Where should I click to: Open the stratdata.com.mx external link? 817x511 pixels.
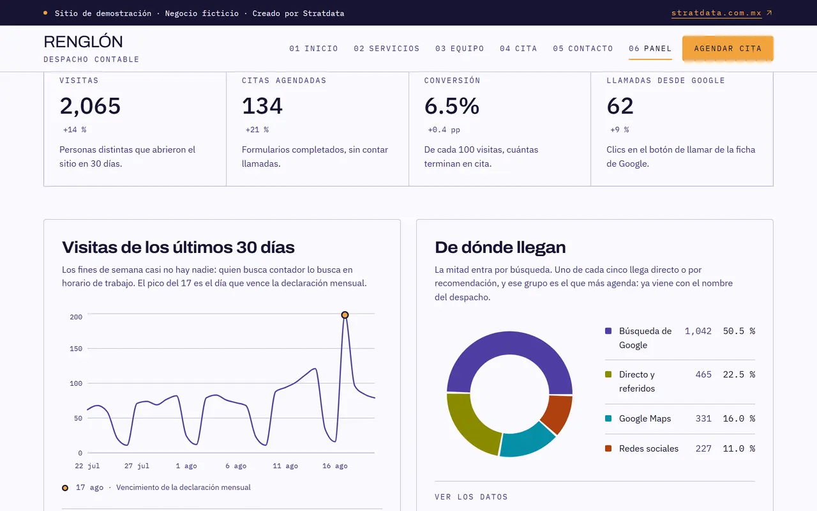point(721,13)
